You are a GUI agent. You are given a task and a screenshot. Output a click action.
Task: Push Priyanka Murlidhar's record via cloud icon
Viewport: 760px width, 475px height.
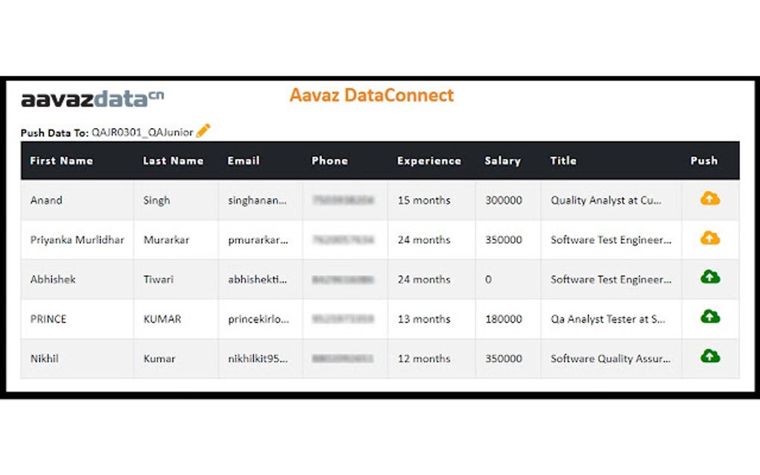pyautogui.click(x=710, y=238)
